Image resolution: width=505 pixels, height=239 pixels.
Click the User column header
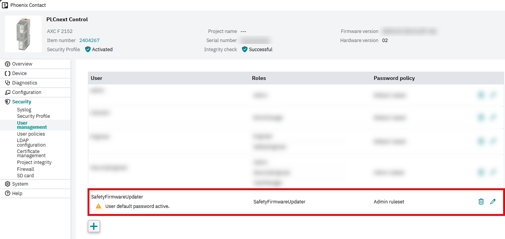[x=97, y=78]
